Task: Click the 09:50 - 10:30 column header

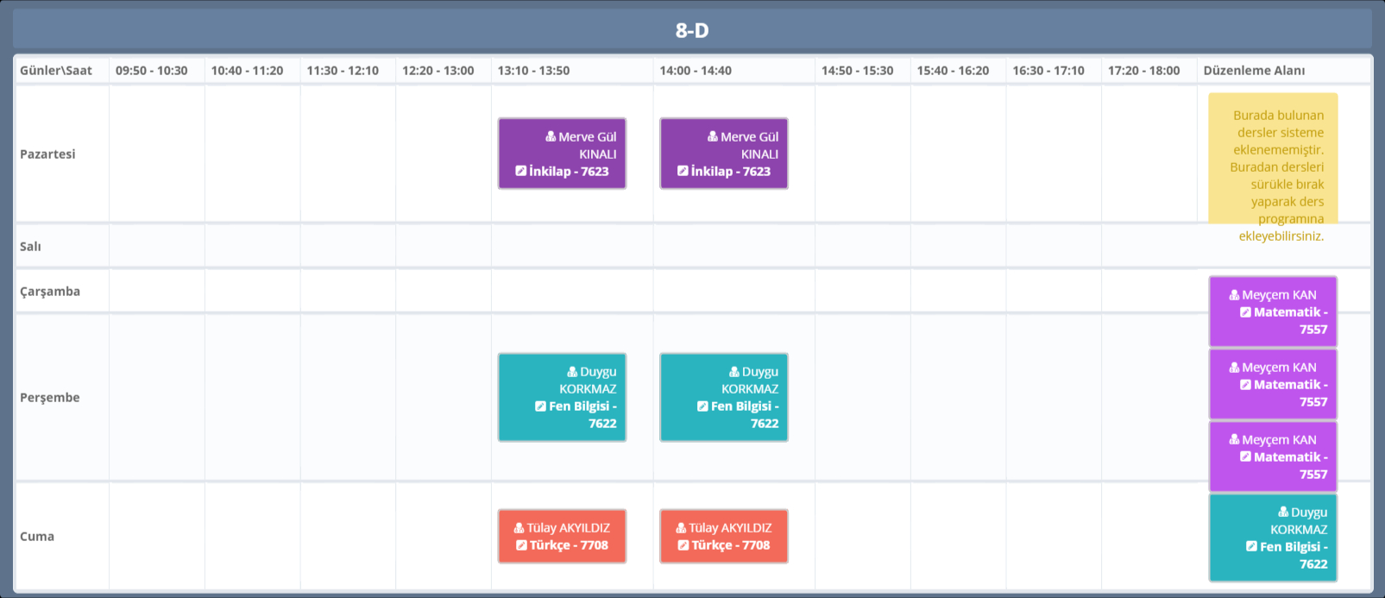Action: coord(152,71)
